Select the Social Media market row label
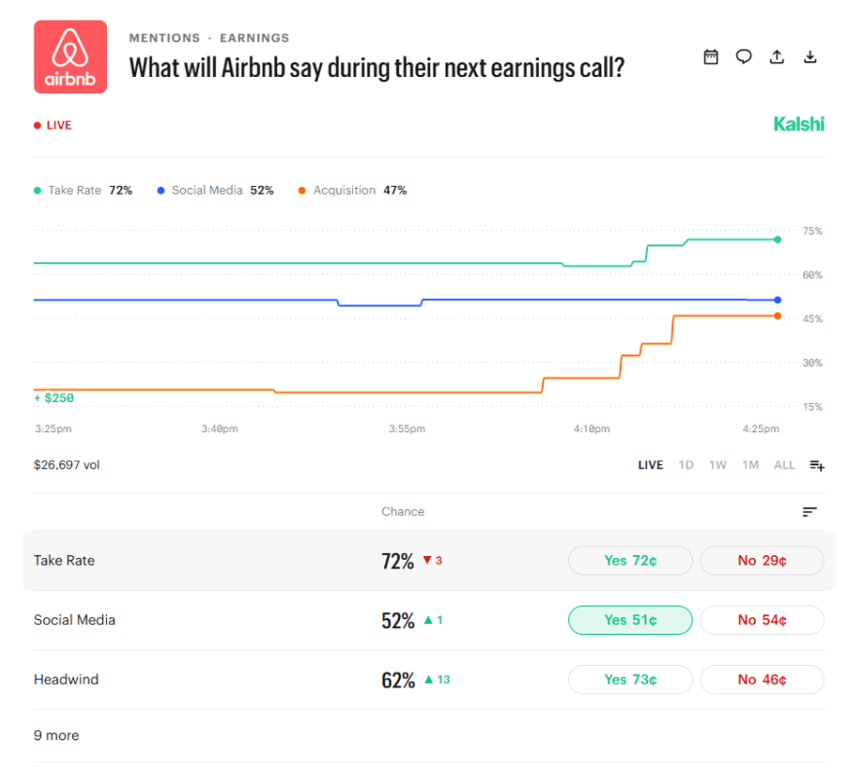860x774 pixels. (75, 620)
